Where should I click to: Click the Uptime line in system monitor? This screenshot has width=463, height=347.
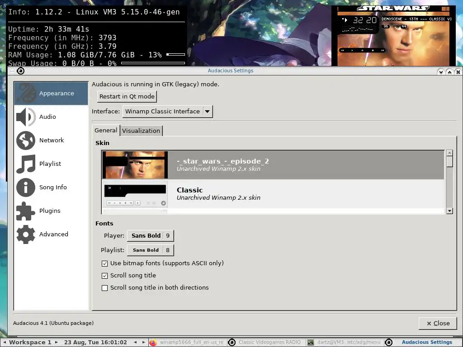click(48, 29)
